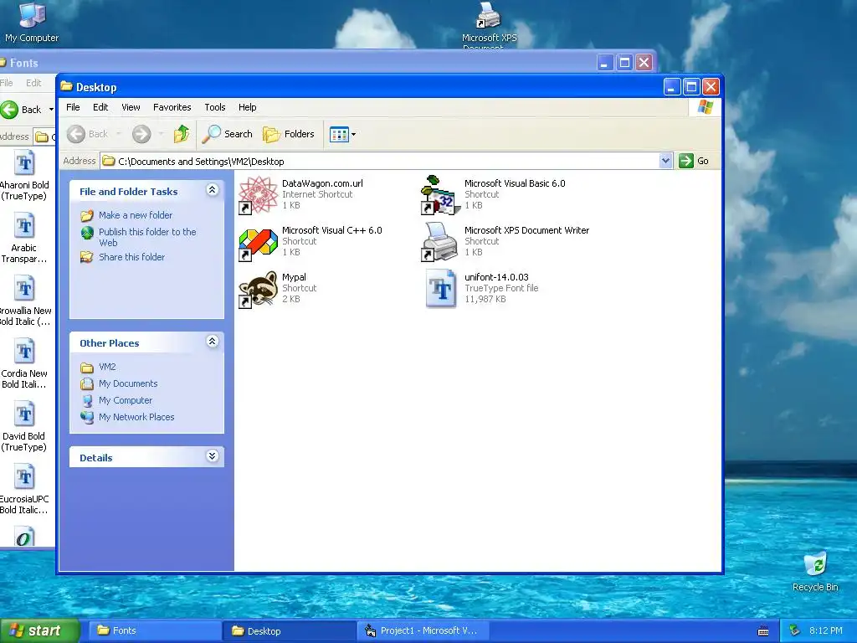Open the Favorites menu
The image size is (857, 643).
pos(172,107)
